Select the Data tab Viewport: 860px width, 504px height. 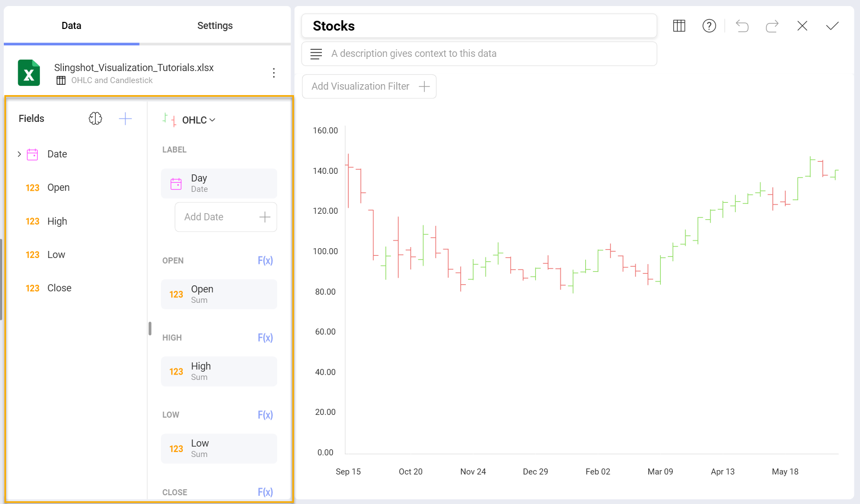coord(71,26)
